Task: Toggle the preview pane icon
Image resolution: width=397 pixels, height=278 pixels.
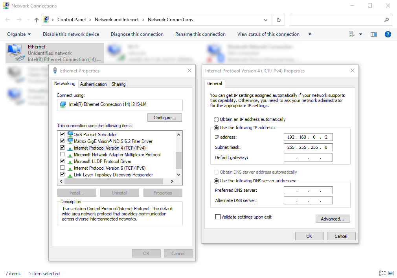Action: (x=374, y=34)
